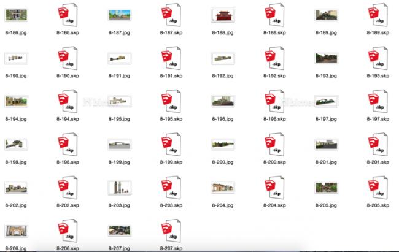399x252 pixels.
Task: Select the 8-202.jpg image thumbnail
Action: click(15, 188)
